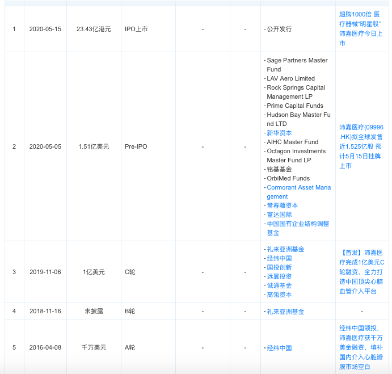Screen dimensions: 392x374
Task: Click 礼来亚洲基金 in the B轮 row
Action: tap(285, 312)
